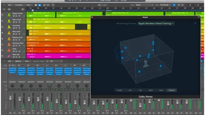Viewport: 205px width, 115px height.
Task: Toggle Sends on Faders power button
Action: click(47, 61)
